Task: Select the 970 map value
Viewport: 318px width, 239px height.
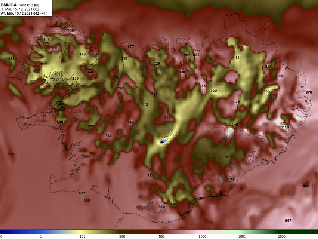Action: [x=309, y=93]
